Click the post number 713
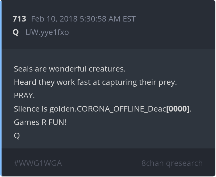This screenshot has height=177, width=216. (x=19, y=19)
